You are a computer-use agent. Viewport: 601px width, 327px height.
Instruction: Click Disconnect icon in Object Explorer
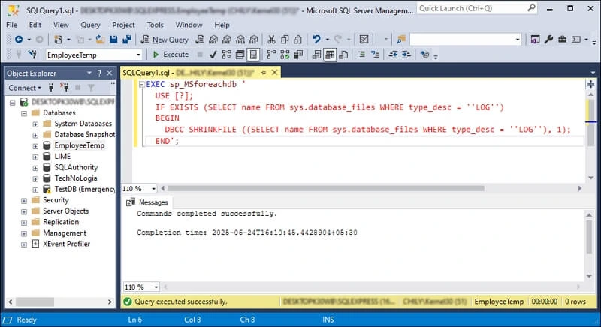[x=65, y=88]
